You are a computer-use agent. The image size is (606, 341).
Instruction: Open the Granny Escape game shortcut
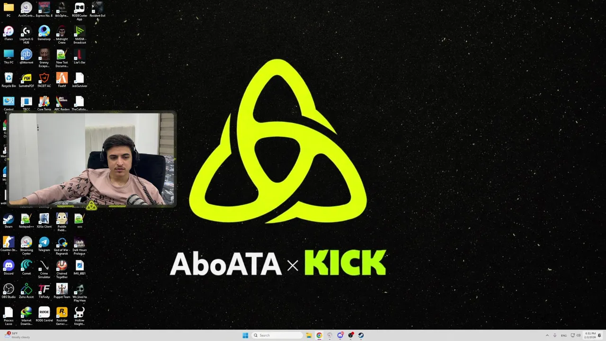44,58
